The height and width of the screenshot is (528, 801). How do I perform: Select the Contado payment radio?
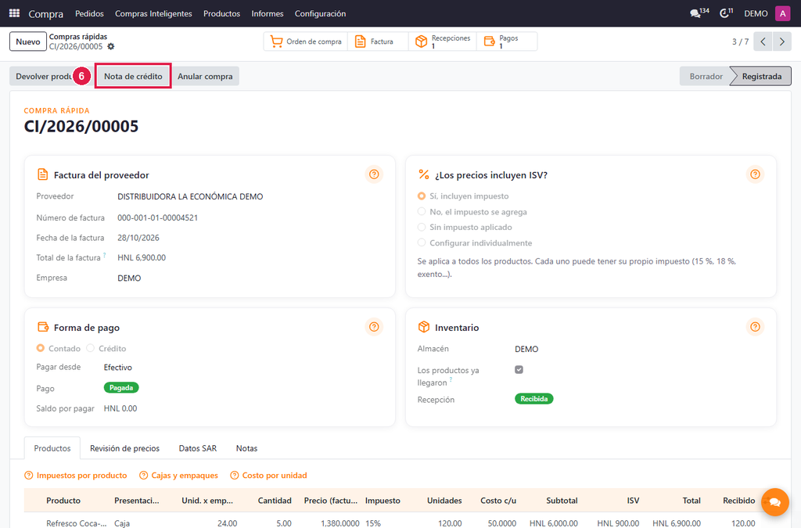pyautogui.click(x=41, y=348)
